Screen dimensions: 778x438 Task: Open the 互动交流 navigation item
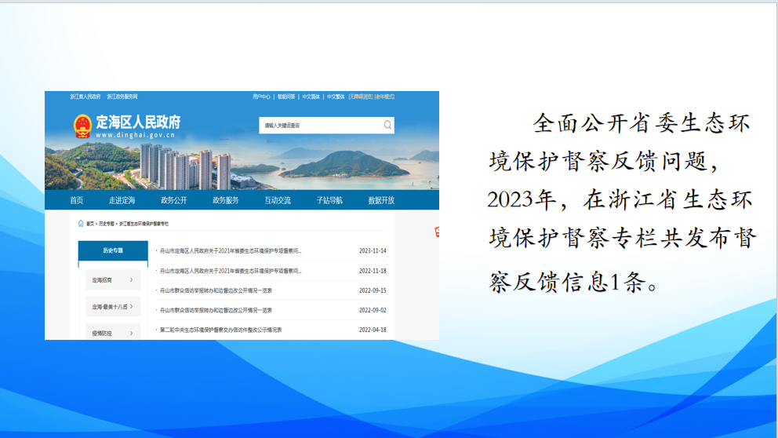(278, 200)
